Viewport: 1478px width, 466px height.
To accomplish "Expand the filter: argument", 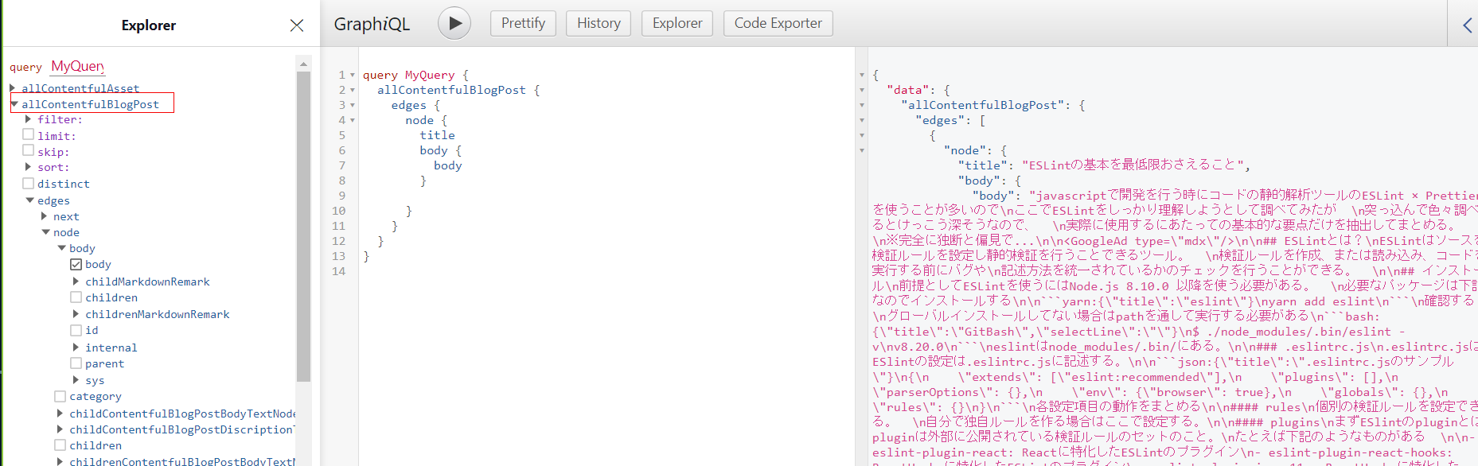I will [x=29, y=119].
